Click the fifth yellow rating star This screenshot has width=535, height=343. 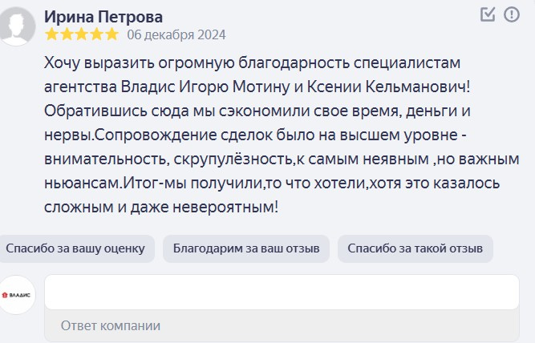tap(112, 34)
